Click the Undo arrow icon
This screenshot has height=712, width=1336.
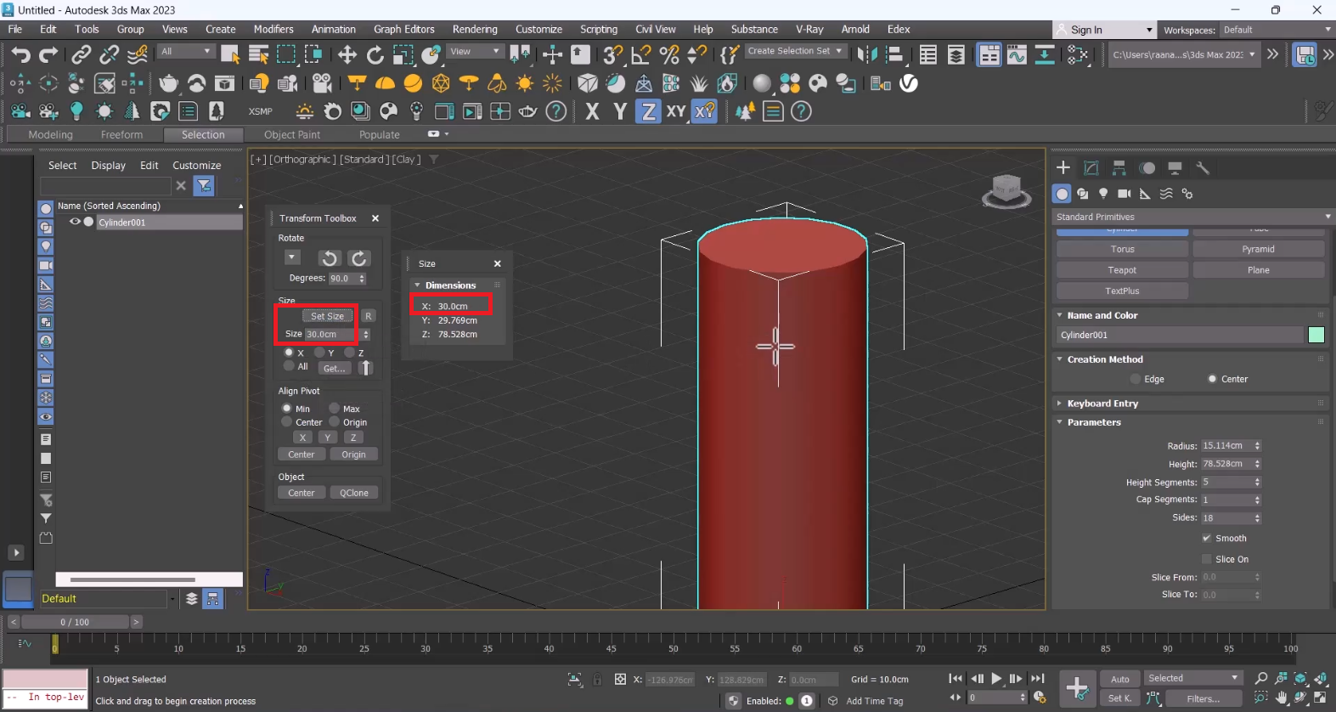click(x=20, y=55)
